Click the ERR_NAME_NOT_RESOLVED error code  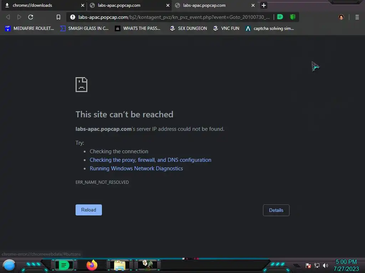(x=102, y=182)
